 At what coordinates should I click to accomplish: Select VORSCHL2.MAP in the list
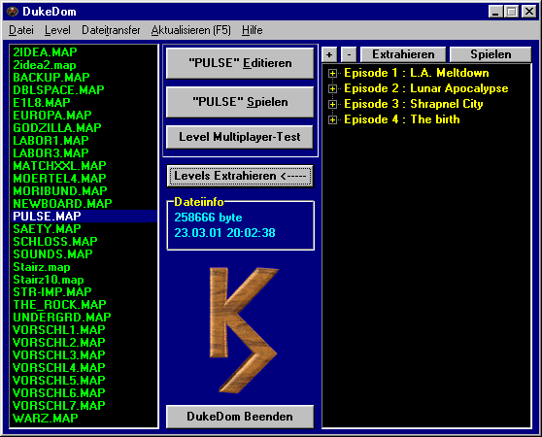coord(84,343)
